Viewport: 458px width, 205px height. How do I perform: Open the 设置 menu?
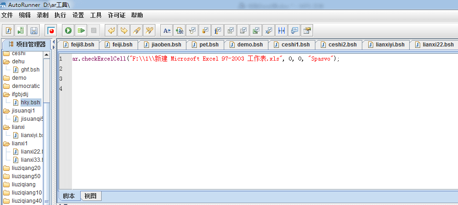click(78, 15)
